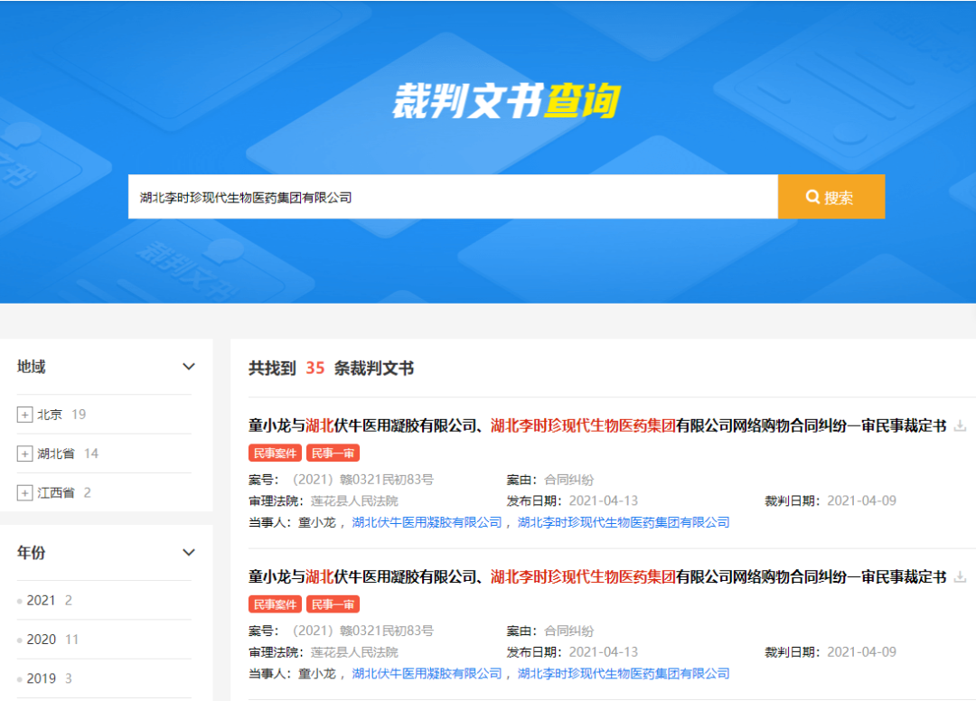Expand the 湖北省 region filter
The height and width of the screenshot is (701, 976).
25,453
